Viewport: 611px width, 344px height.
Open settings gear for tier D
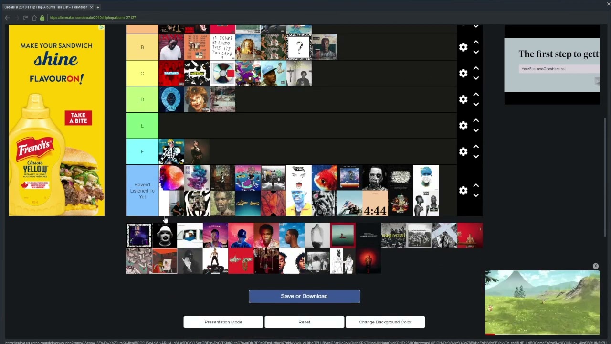463,99
